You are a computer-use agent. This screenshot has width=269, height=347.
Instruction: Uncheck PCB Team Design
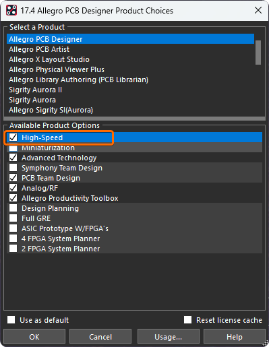coord(13,178)
